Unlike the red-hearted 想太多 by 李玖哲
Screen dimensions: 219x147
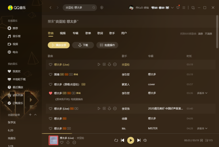51,93
